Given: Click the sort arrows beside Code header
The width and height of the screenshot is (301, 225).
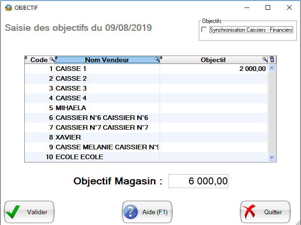Looking at the screenshot, I should (x=26, y=59).
